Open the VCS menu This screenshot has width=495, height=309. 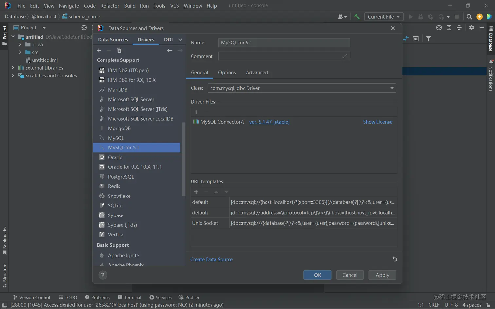click(174, 6)
